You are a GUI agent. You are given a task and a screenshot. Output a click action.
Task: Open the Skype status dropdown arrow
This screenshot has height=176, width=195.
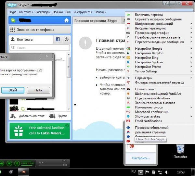(x=17, y=20)
